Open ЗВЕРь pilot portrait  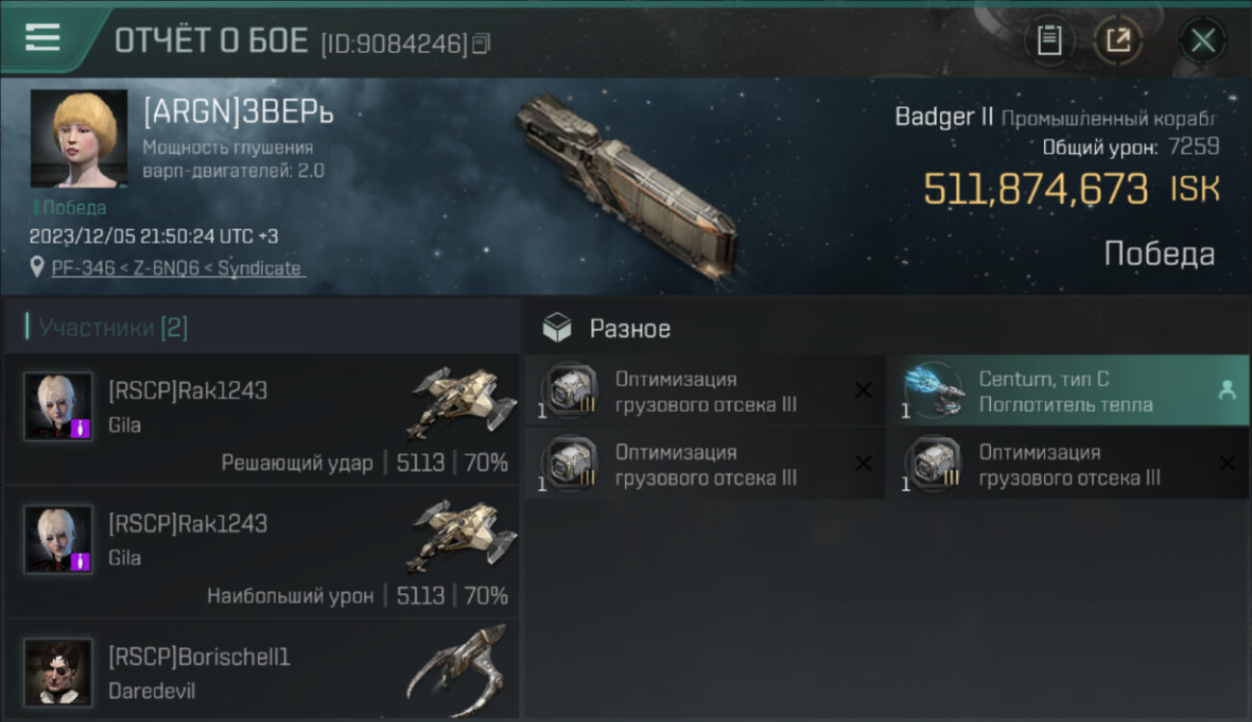pos(79,139)
